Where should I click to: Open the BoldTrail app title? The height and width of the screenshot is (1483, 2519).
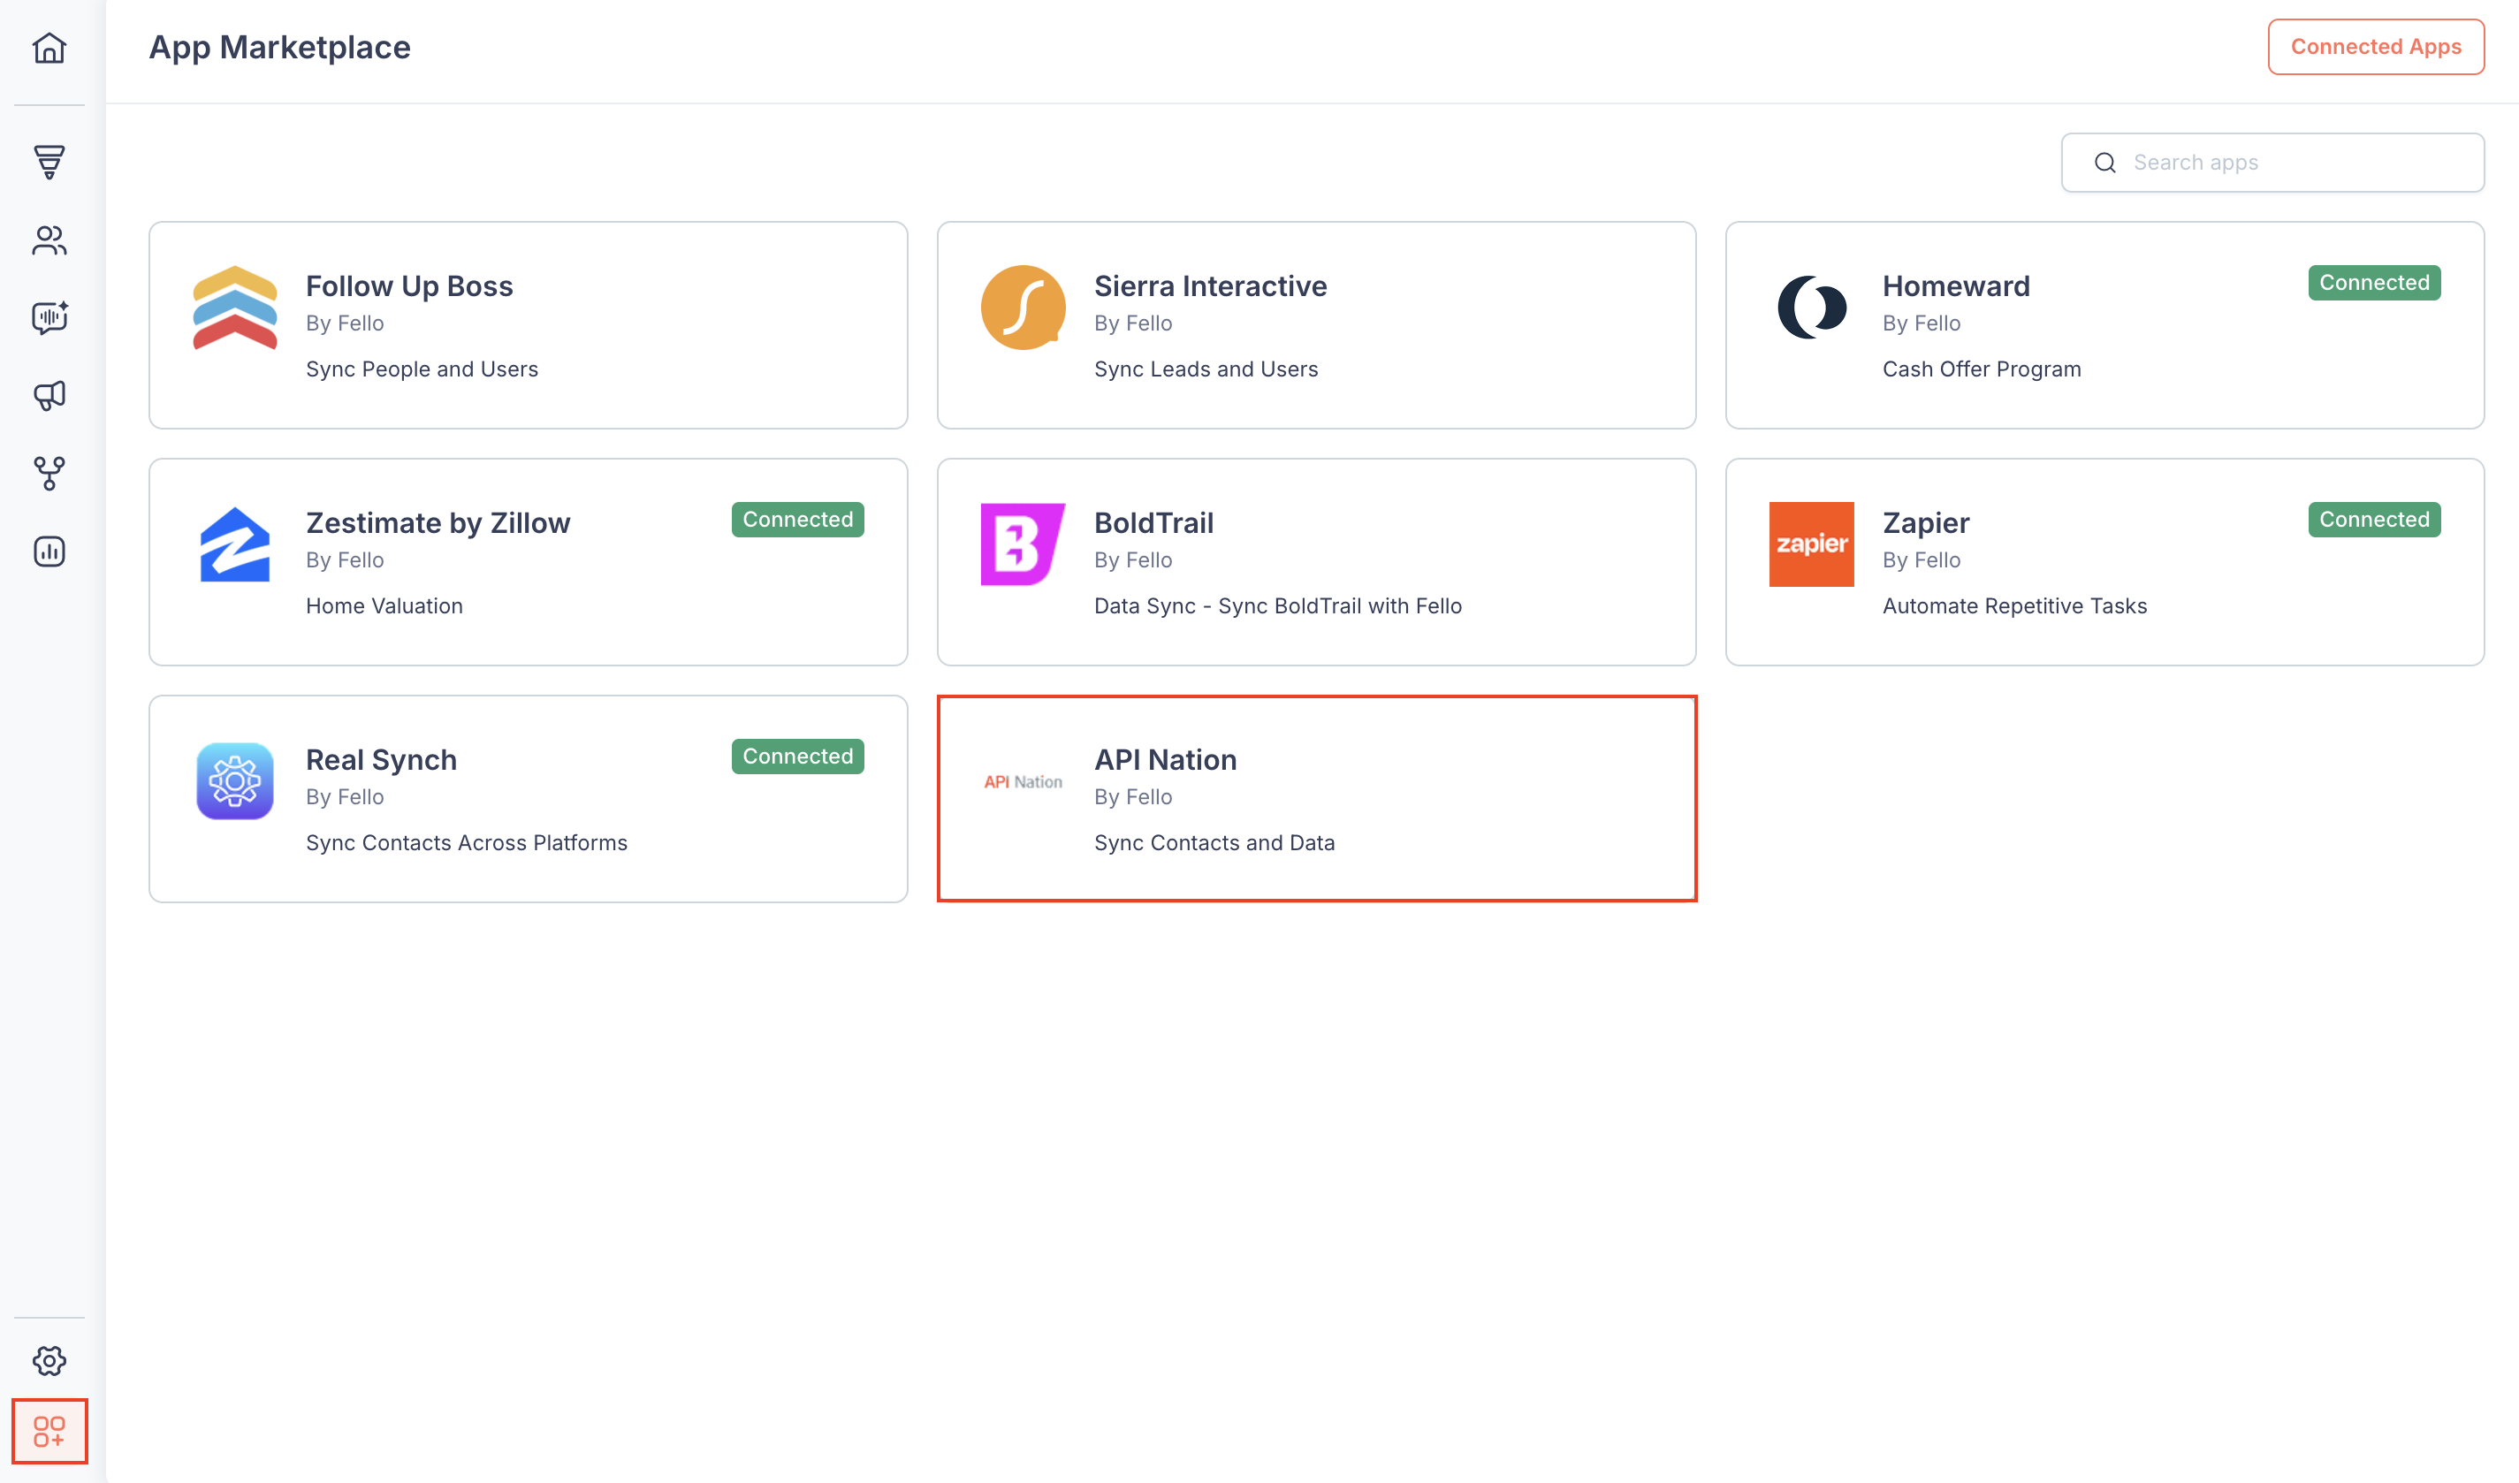pyautogui.click(x=1153, y=522)
